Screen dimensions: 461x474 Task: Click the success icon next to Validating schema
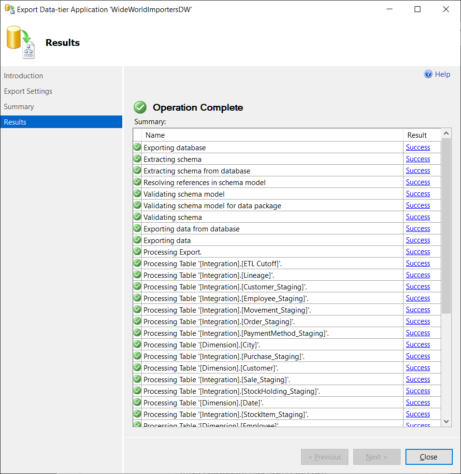pos(138,217)
